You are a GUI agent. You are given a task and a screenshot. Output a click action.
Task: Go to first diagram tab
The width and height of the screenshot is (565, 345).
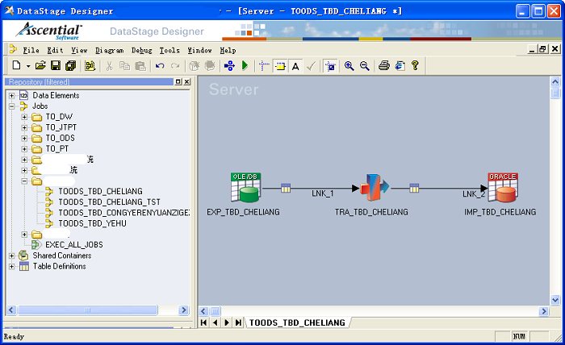[203, 322]
